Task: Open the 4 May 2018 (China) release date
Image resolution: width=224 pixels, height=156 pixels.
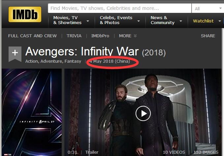Action: coord(110,61)
